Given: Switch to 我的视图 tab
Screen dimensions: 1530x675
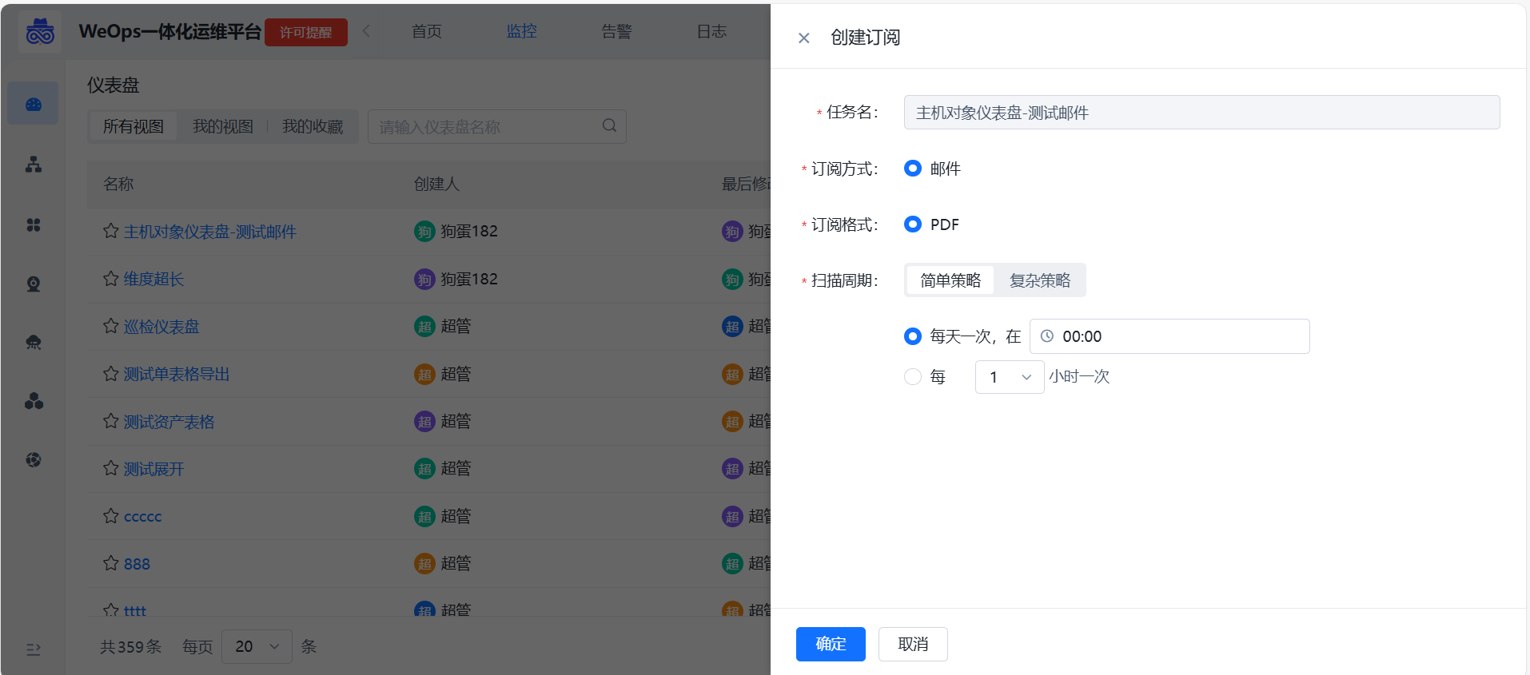Looking at the screenshot, I should pyautogui.click(x=222, y=126).
